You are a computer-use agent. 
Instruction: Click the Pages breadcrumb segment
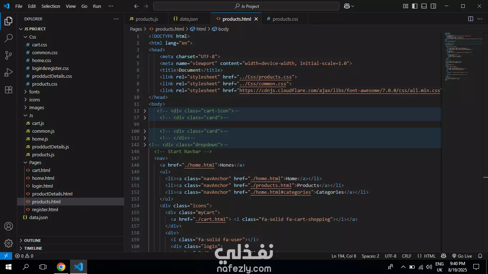pyautogui.click(x=136, y=29)
